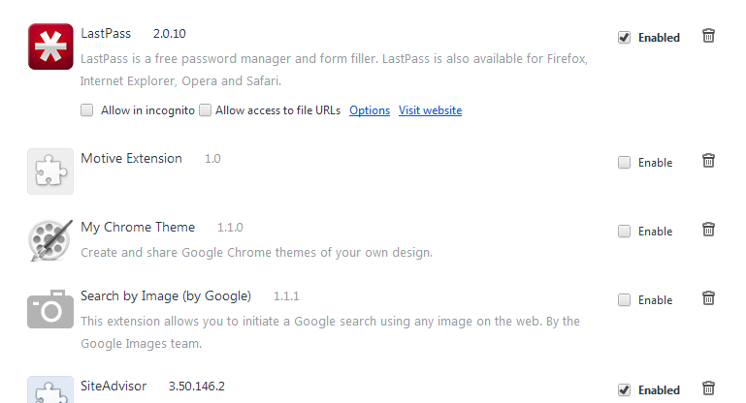Click the Search by Image camera icon

pyautogui.click(x=50, y=309)
